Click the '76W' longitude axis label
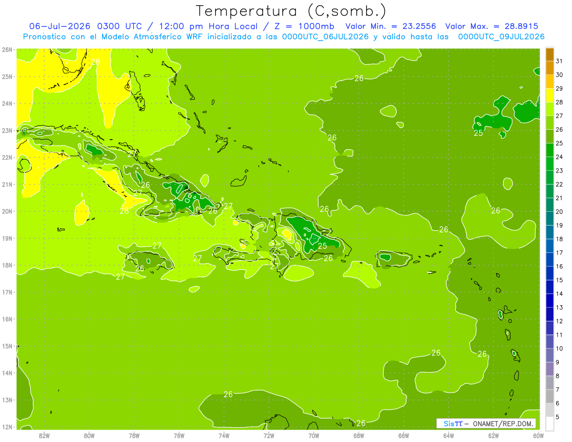This screenshot has height=442, width=572. (179, 435)
